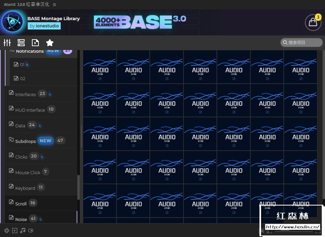Click the Subdrops NEW badge

45,141
